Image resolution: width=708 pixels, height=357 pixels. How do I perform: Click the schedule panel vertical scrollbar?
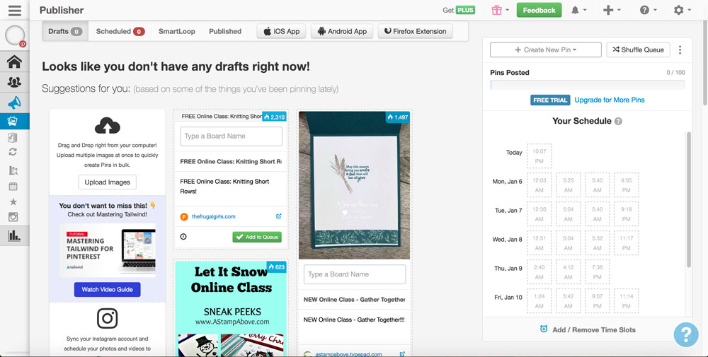pyautogui.click(x=689, y=199)
